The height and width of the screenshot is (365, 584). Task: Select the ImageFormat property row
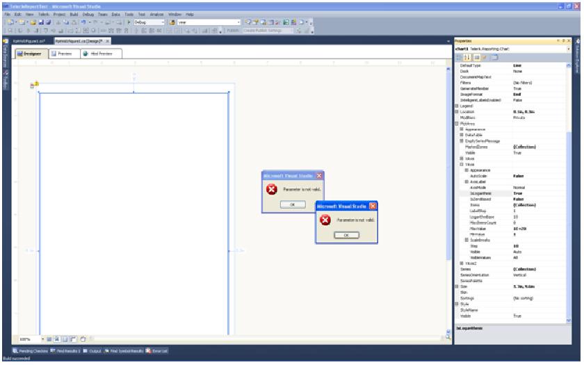512,95
